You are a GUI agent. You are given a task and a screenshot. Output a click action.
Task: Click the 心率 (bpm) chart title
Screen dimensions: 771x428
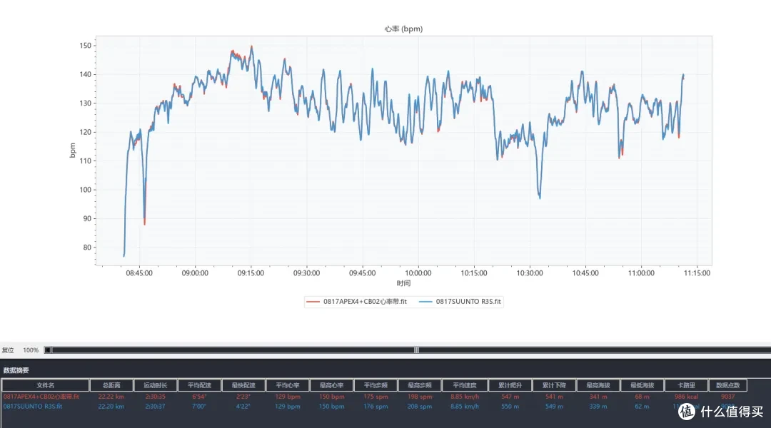tap(403, 29)
